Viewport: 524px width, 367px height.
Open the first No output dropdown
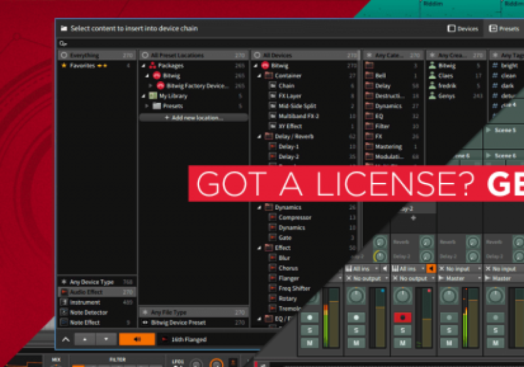(367, 278)
